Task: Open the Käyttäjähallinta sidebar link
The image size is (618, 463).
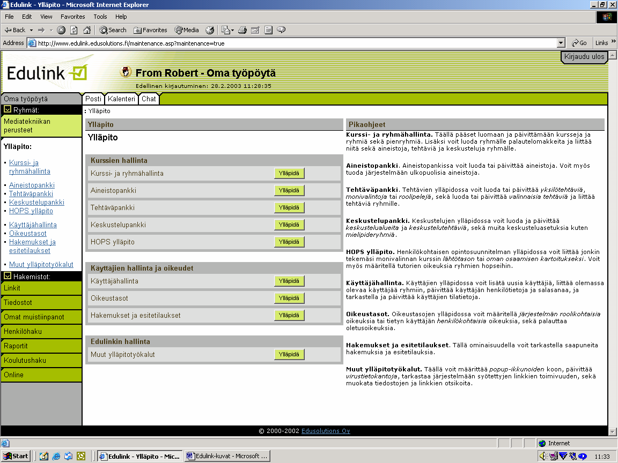Action: 33,225
